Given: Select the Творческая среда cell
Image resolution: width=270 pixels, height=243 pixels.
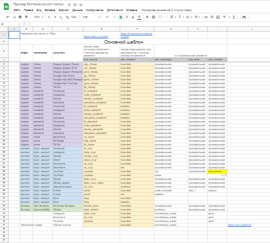Looking at the screenshot, I should tap(36, 225).
